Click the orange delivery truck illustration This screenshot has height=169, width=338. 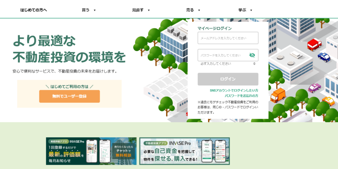(x=277, y=95)
